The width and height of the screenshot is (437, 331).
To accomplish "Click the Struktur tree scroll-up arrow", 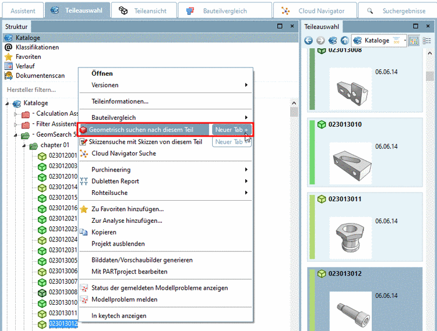I will pos(294,103).
